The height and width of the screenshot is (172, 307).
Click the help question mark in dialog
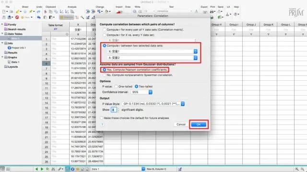102,124
